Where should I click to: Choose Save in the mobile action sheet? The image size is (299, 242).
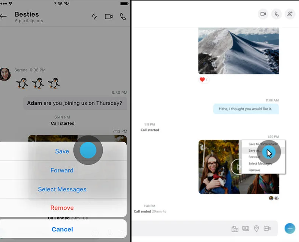(62, 151)
